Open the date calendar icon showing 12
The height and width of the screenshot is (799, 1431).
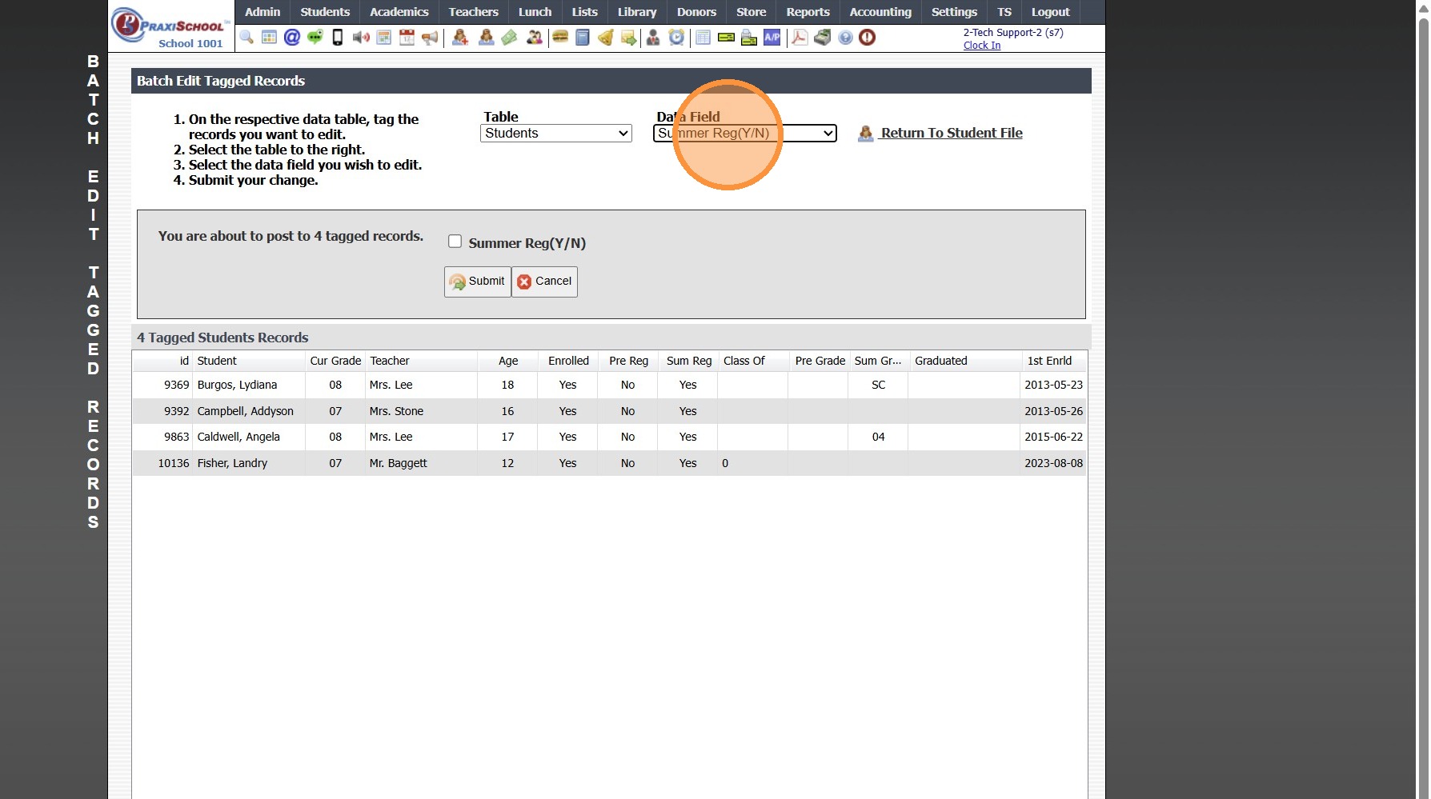coord(407,38)
